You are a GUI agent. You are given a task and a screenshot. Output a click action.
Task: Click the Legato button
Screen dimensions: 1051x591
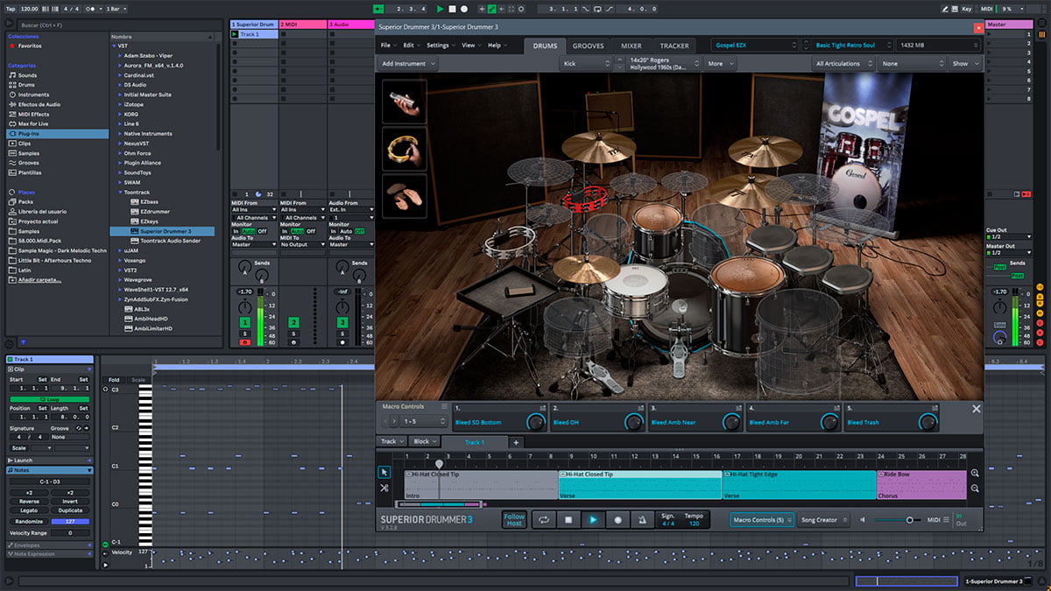click(x=29, y=510)
